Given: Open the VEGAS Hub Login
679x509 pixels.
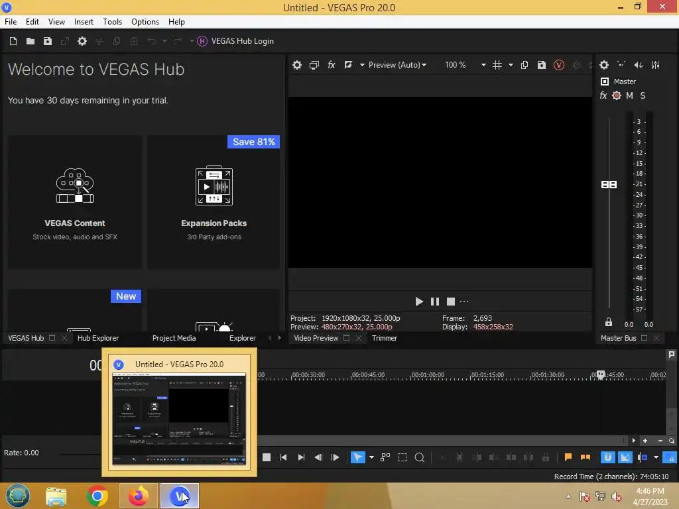Looking at the screenshot, I should click(x=235, y=41).
